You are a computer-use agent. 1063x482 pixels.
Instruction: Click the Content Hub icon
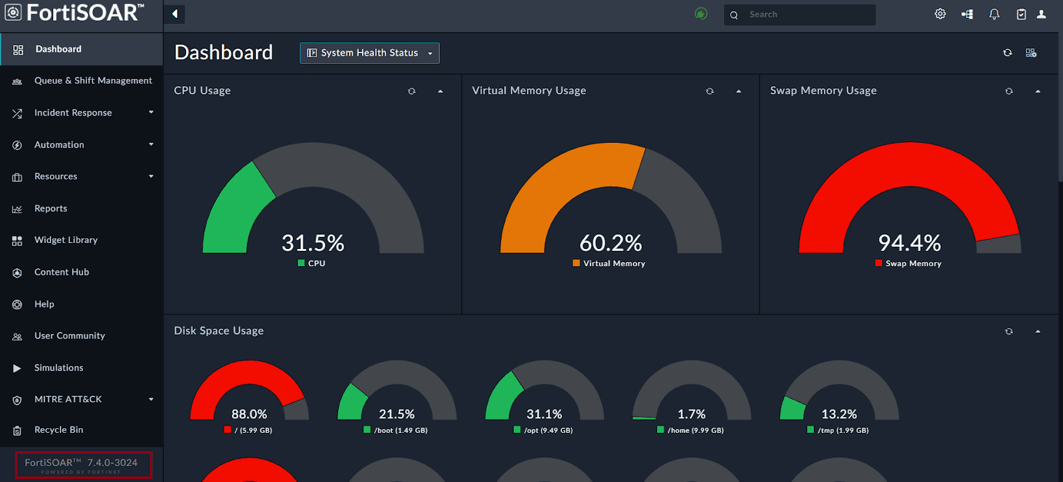(x=17, y=272)
